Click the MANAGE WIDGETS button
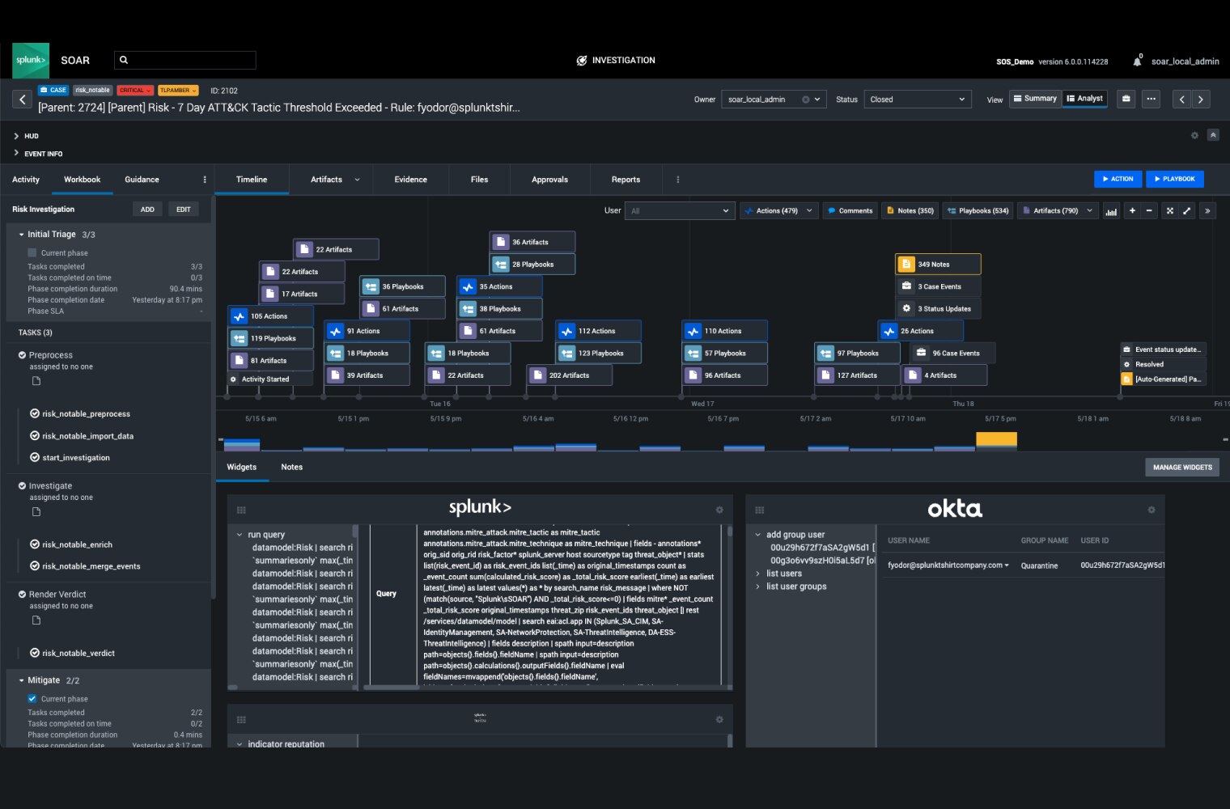 pyautogui.click(x=1181, y=468)
